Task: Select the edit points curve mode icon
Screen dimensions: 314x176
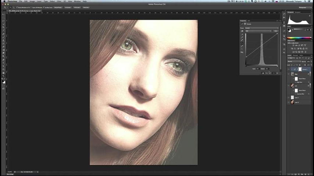Action: [x=242, y=43]
